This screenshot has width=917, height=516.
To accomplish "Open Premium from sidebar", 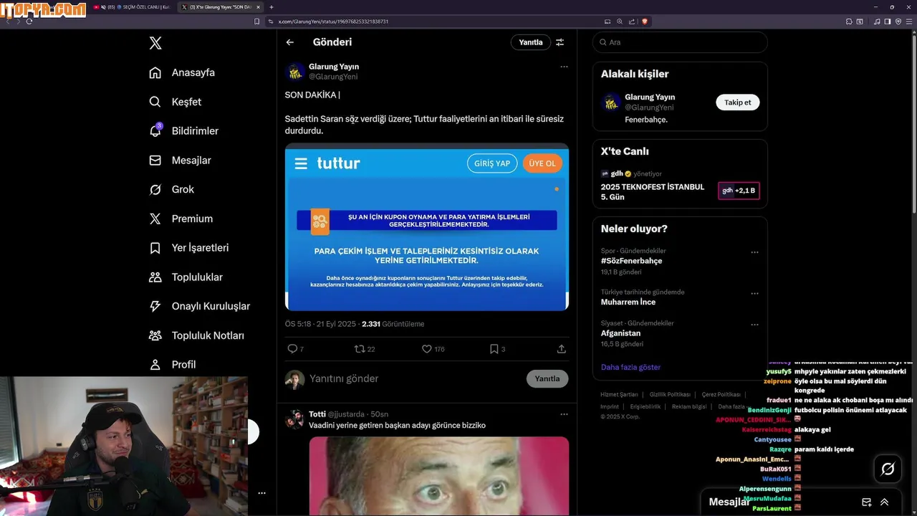I will [x=181, y=219].
